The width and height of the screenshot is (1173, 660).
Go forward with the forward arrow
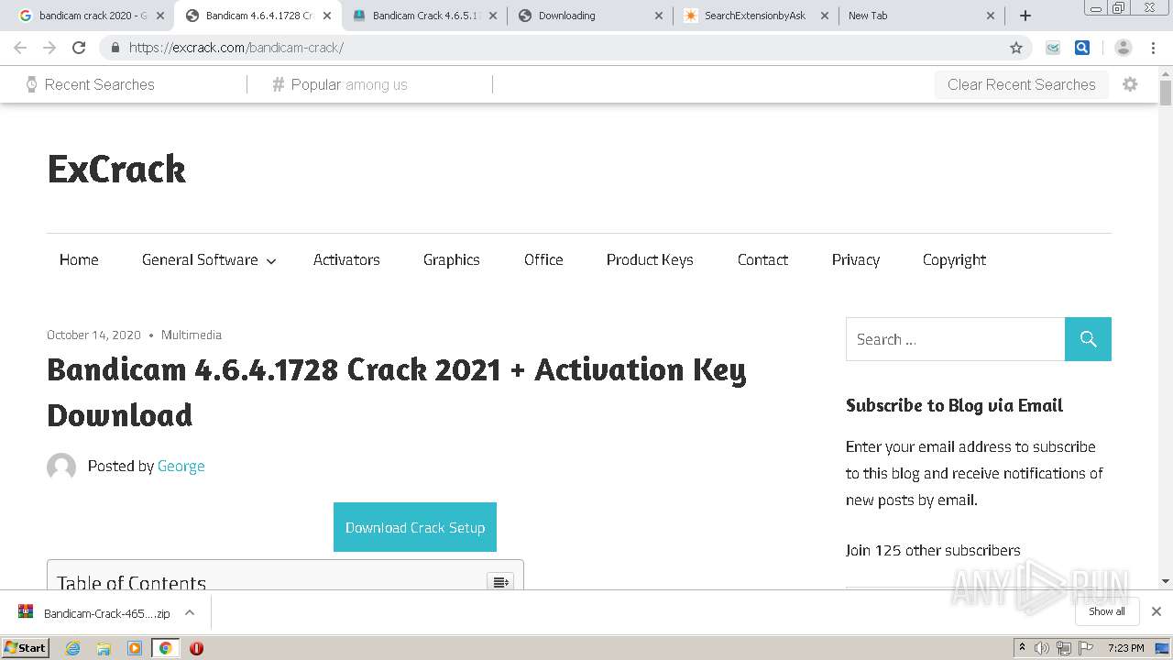coord(49,48)
